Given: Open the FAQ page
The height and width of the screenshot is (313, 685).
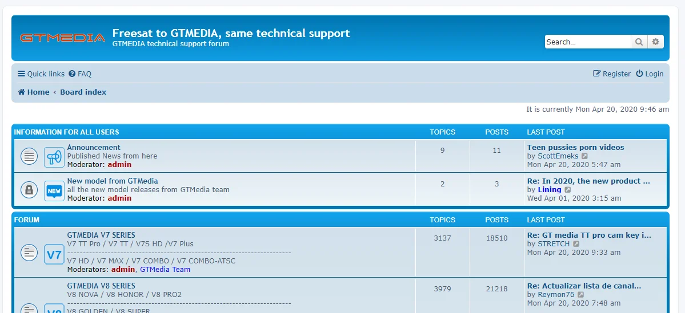Looking at the screenshot, I should tap(80, 74).
